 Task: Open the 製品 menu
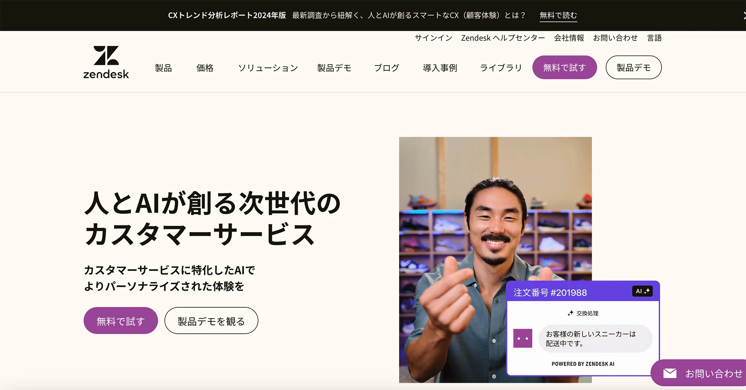point(163,68)
